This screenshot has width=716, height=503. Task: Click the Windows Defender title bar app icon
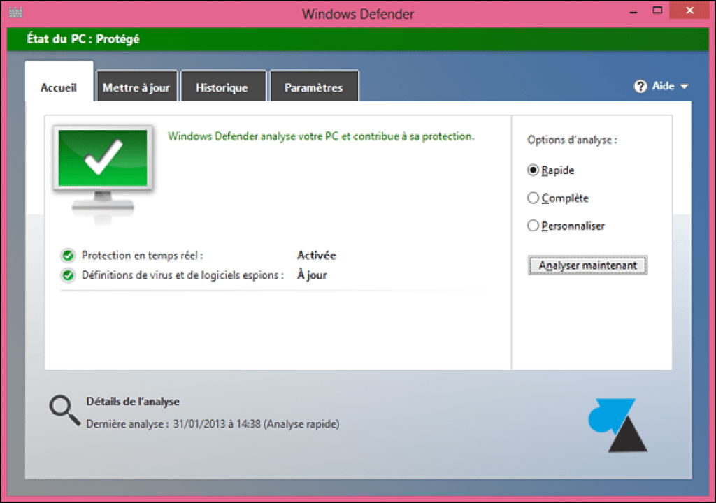pyautogui.click(x=15, y=13)
